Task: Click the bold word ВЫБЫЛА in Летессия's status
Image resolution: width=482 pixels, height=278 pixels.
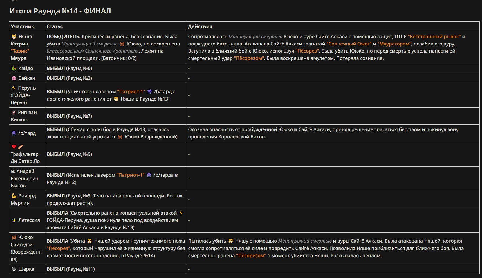Action: click(x=57, y=213)
